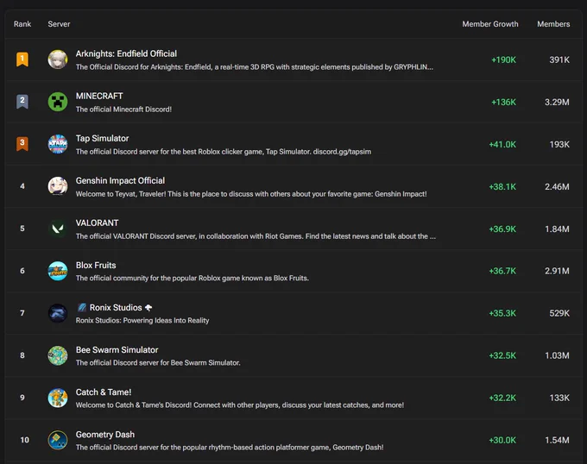This screenshot has height=464, width=587.
Task: Click the rank number 10
Action: [24, 440]
